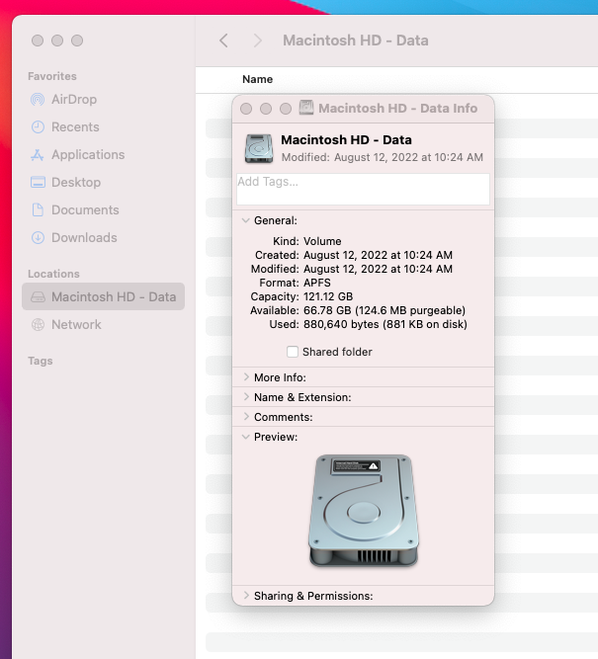Click the small drive icon in Info title bar
Image resolution: width=598 pixels, height=659 pixels.
[x=306, y=108]
